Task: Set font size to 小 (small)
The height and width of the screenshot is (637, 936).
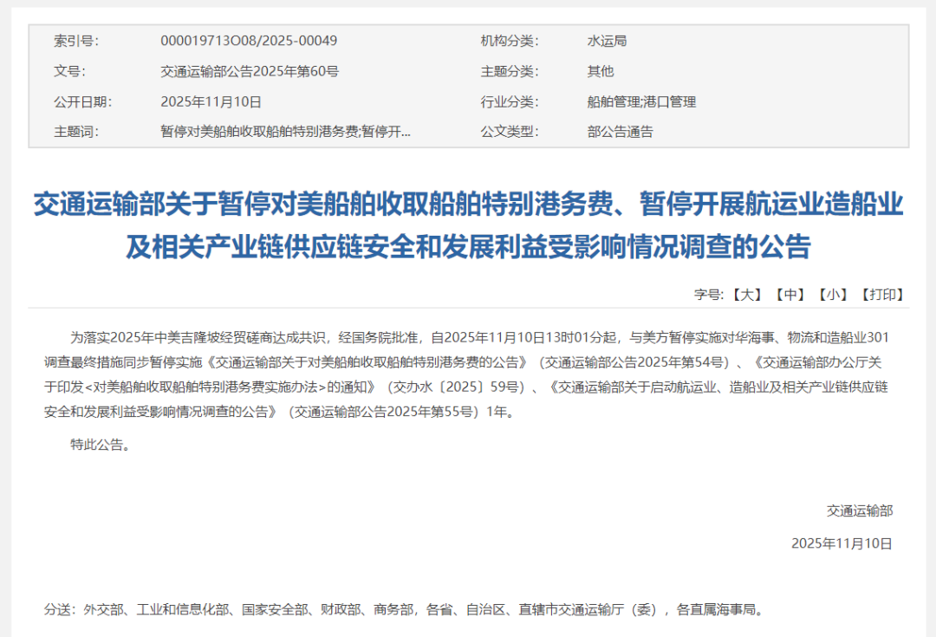Action: [833, 295]
